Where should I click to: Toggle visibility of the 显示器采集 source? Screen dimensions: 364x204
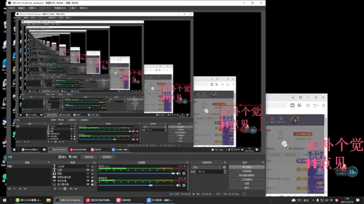pos(88,185)
